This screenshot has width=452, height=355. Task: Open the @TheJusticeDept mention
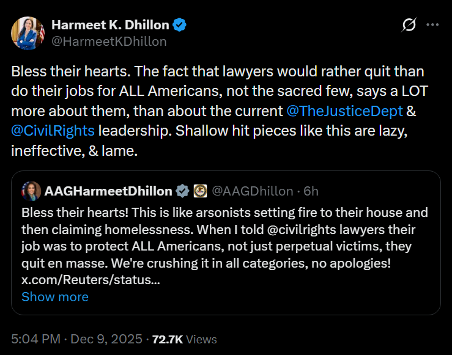pos(344,112)
